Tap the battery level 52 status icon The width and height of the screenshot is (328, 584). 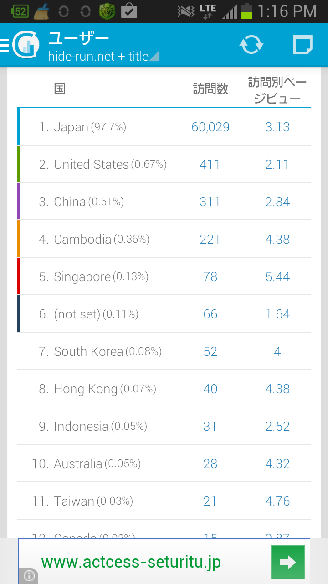point(20,11)
